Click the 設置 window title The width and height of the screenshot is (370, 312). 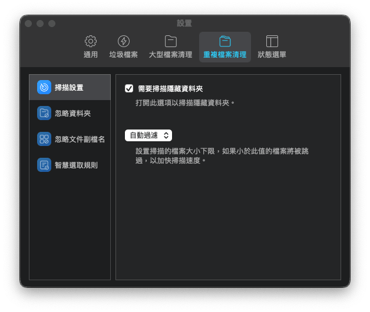(x=184, y=24)
